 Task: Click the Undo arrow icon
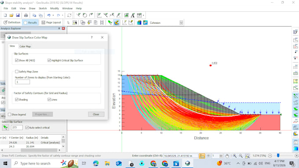[49, 15]
